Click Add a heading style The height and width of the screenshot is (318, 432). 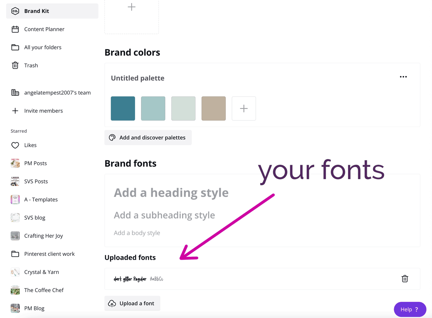(x=171, y=192)
